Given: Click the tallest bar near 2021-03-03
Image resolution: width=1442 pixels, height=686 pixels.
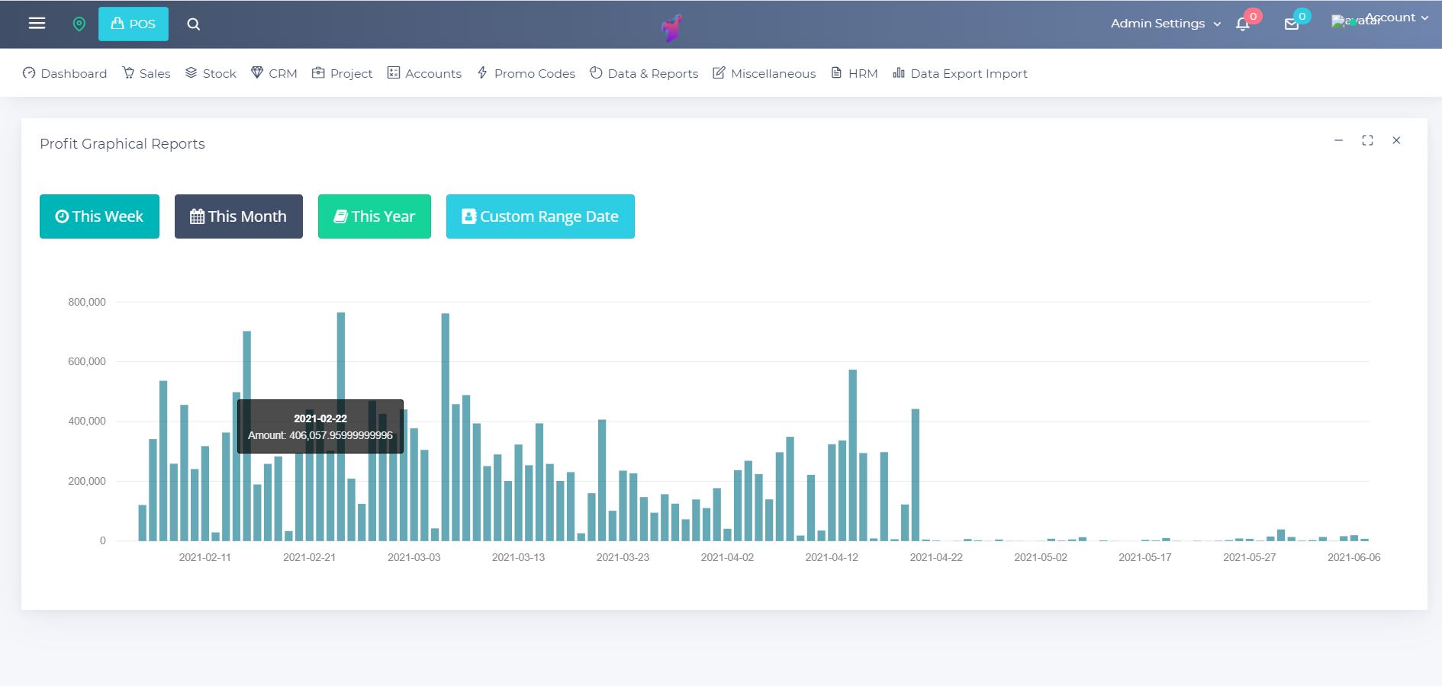Looking at the screenshot, I should pyautogui.click(x=446, y=427).
